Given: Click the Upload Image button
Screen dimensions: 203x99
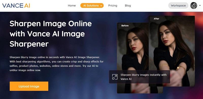Looking at the screenshot, I should tap(29, 86).
